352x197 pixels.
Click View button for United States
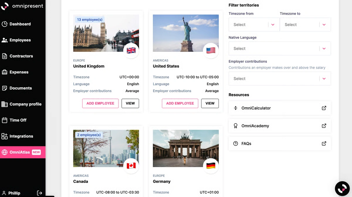[x=210, y=103]
